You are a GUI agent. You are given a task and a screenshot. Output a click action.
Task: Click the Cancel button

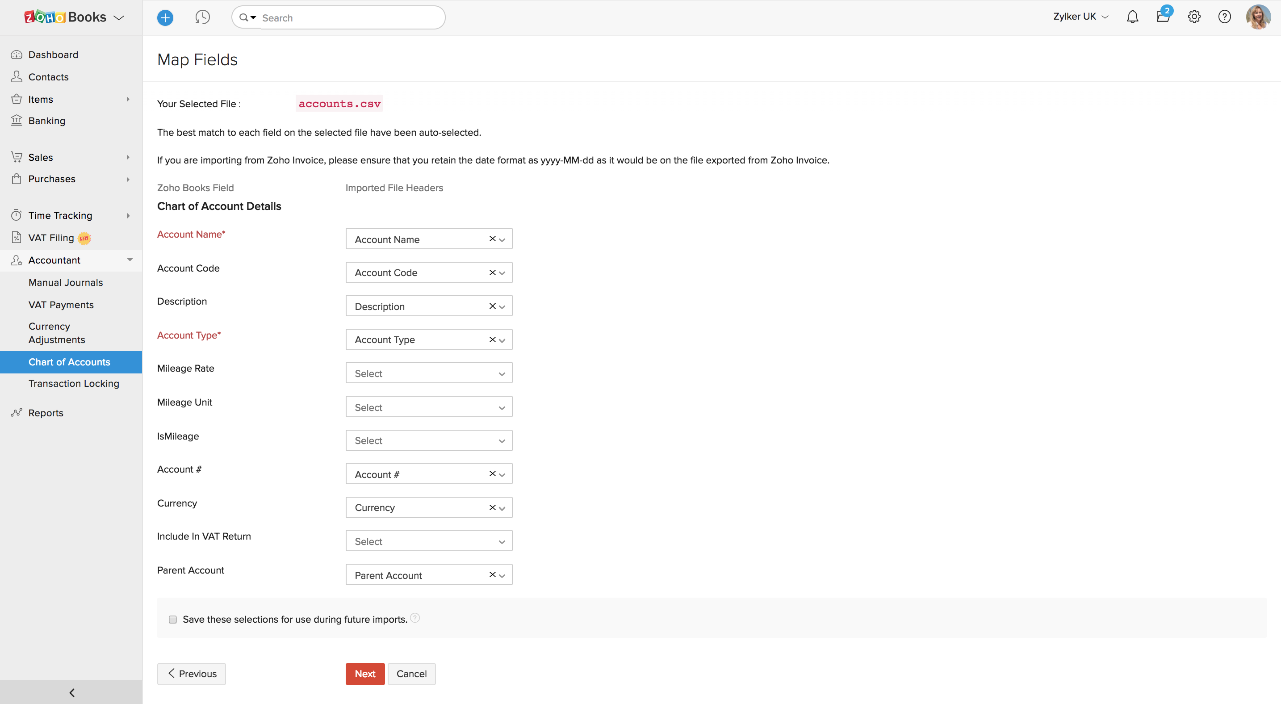click(x=411, y=674)
